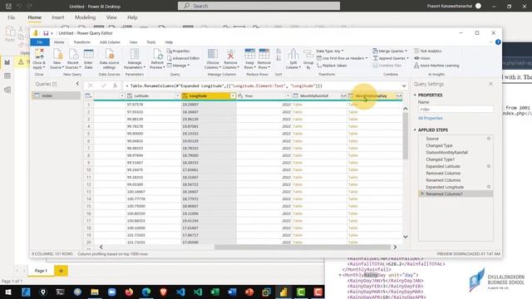Open gear settings for Expanded Latitude step

(x=489, y=166)
